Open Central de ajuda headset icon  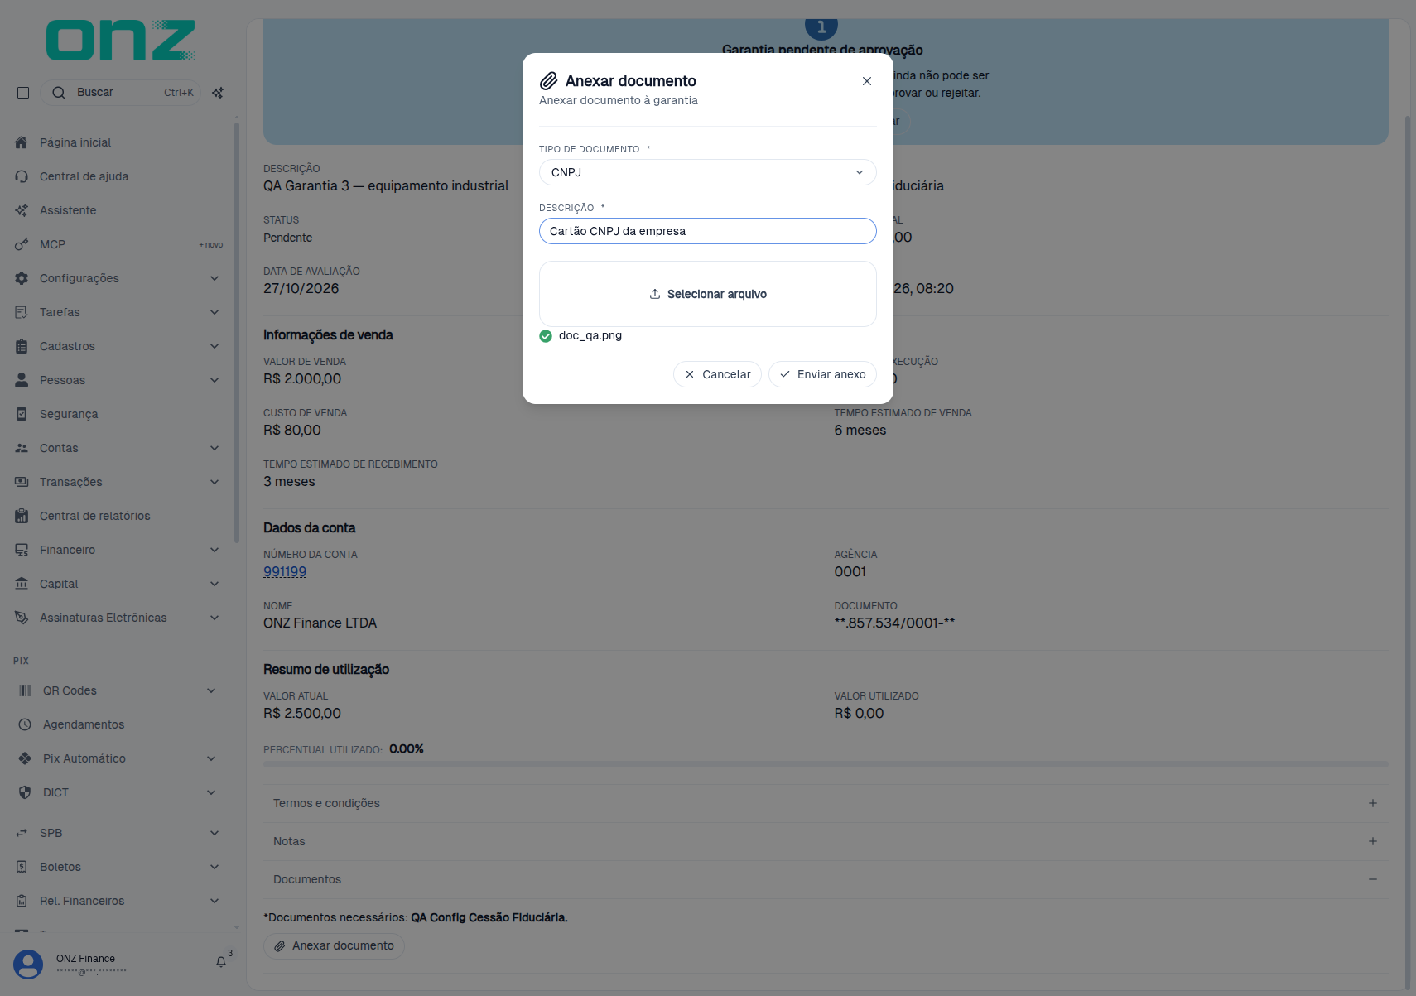coord(22,176)
